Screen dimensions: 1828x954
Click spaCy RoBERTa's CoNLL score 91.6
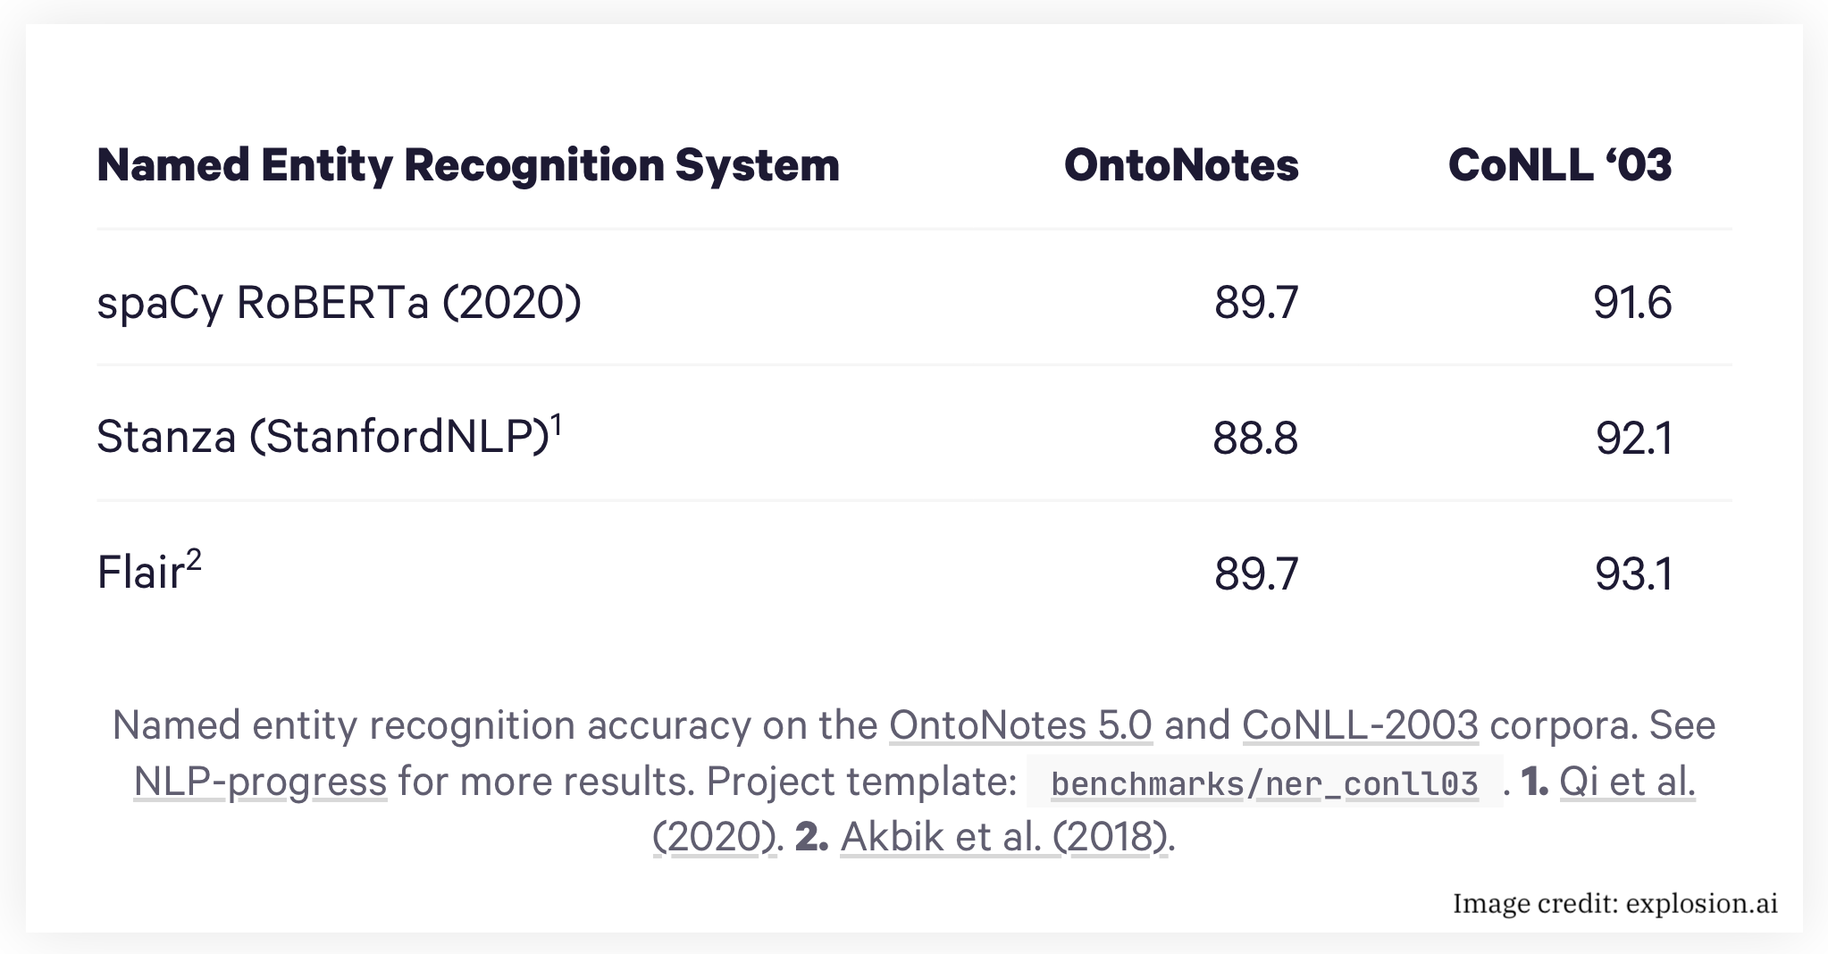[x=1631, y=303]
